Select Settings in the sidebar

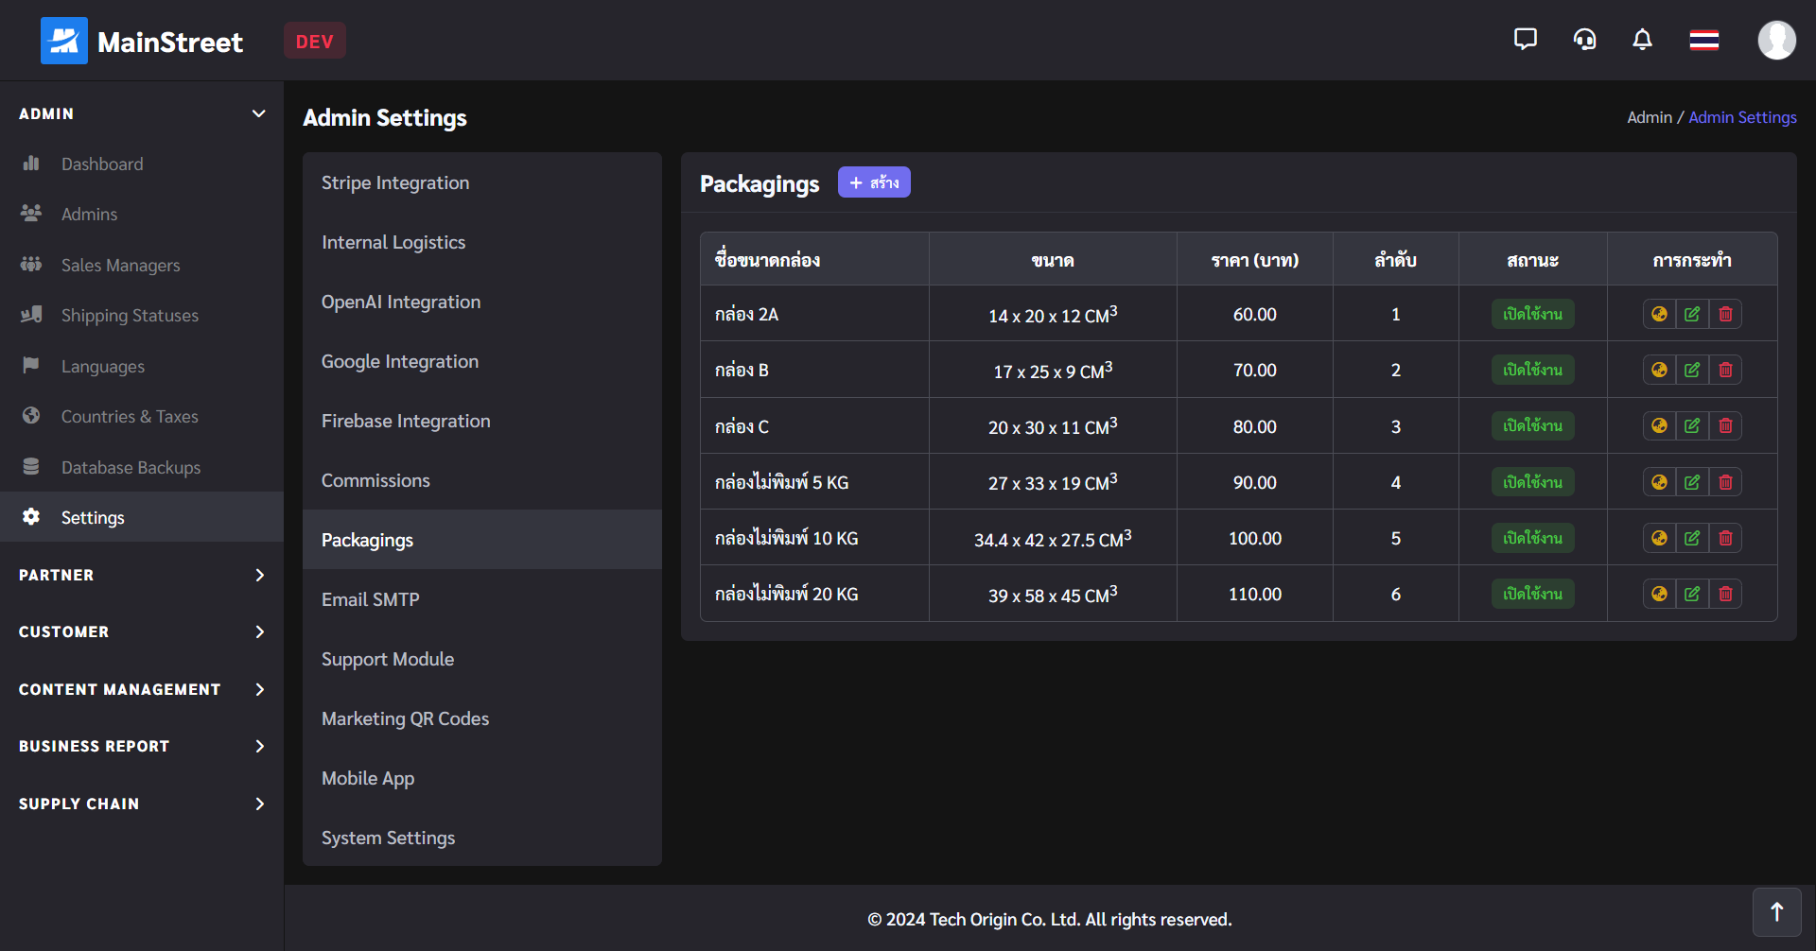click(142, 517)
